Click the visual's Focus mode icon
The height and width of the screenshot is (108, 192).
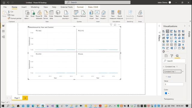[x=115, y=25]
